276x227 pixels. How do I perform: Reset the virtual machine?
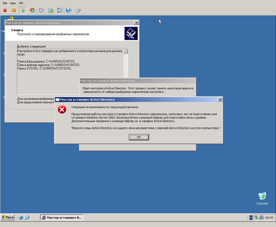(x=32, y=10)
